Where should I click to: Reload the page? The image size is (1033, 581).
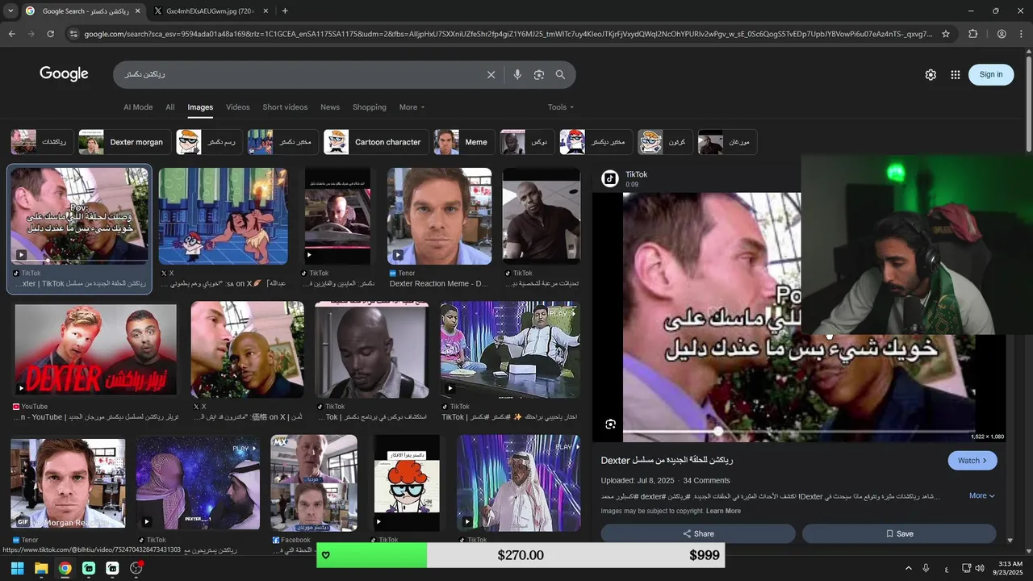point(50,34)
